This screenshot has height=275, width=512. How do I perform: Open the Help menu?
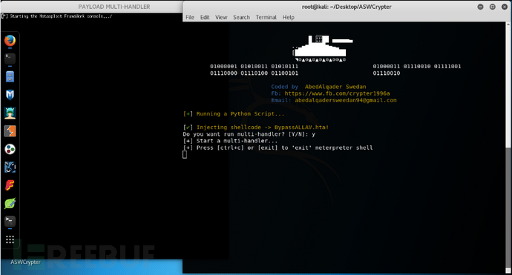click(x=289, y=17)
